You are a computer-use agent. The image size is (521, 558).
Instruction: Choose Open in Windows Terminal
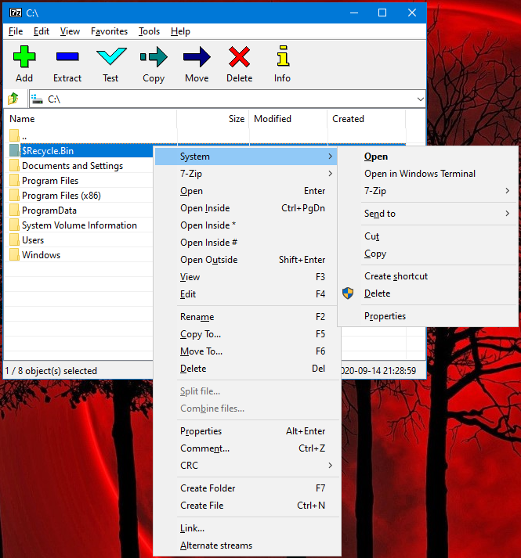(428, 173)
